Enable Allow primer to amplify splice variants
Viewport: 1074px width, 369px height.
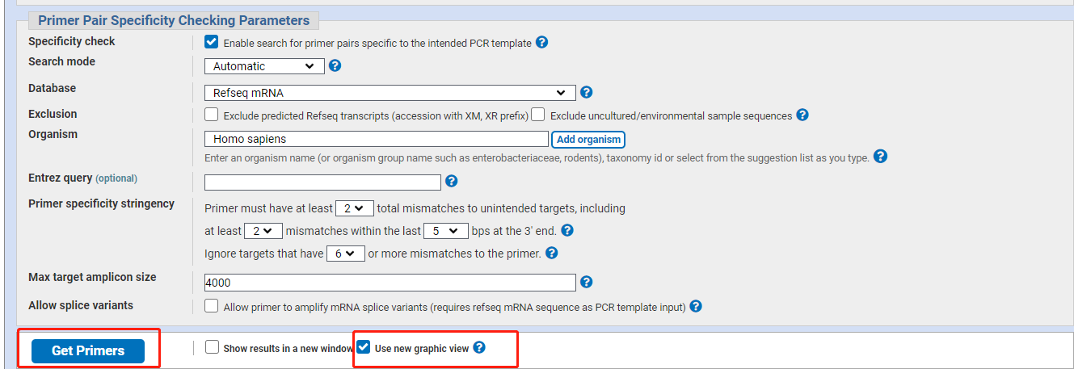click(x=212, y=306)
